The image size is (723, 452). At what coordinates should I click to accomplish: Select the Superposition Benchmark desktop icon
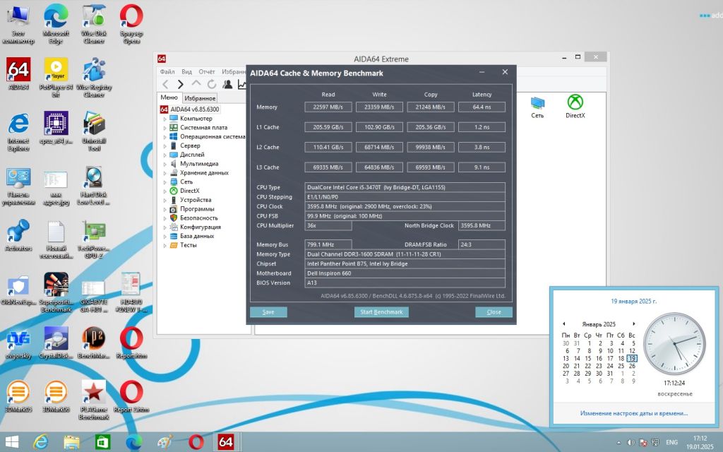pos(56,292)
